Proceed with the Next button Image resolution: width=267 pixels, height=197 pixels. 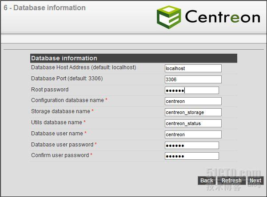point(255,181)
